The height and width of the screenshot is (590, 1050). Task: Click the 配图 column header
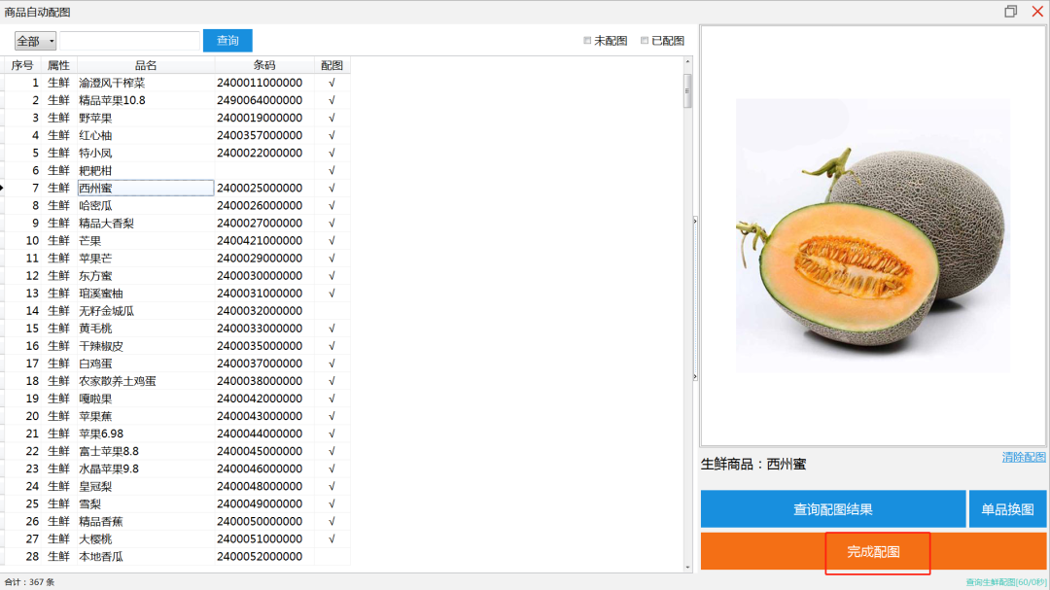[x=332, y=65]
